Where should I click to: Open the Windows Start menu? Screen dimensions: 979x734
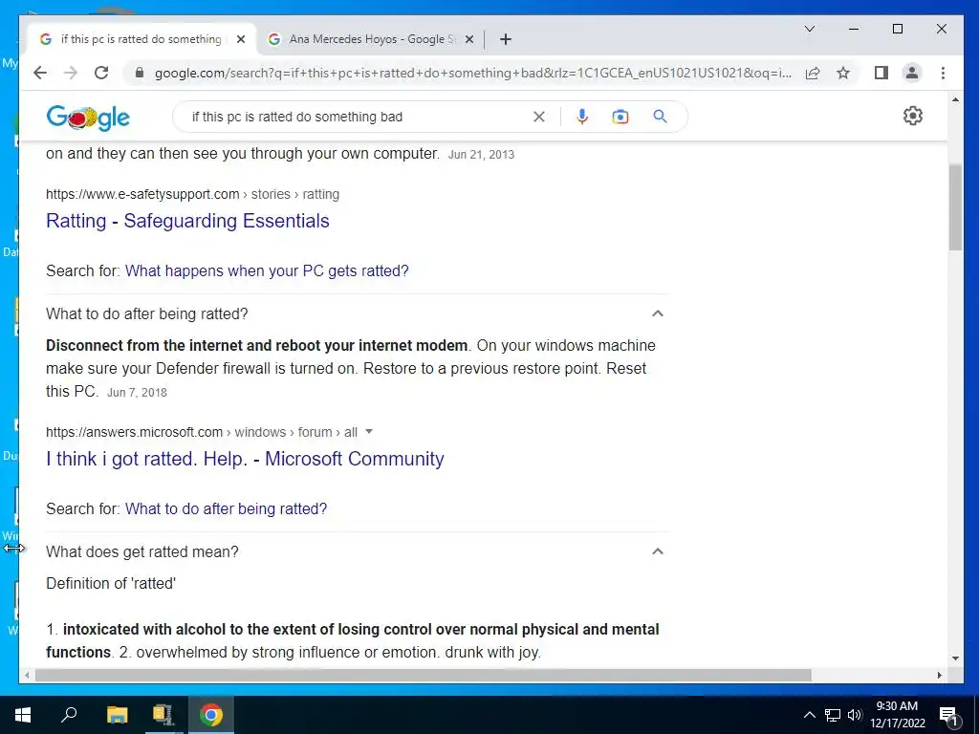(x=23, y=715)
